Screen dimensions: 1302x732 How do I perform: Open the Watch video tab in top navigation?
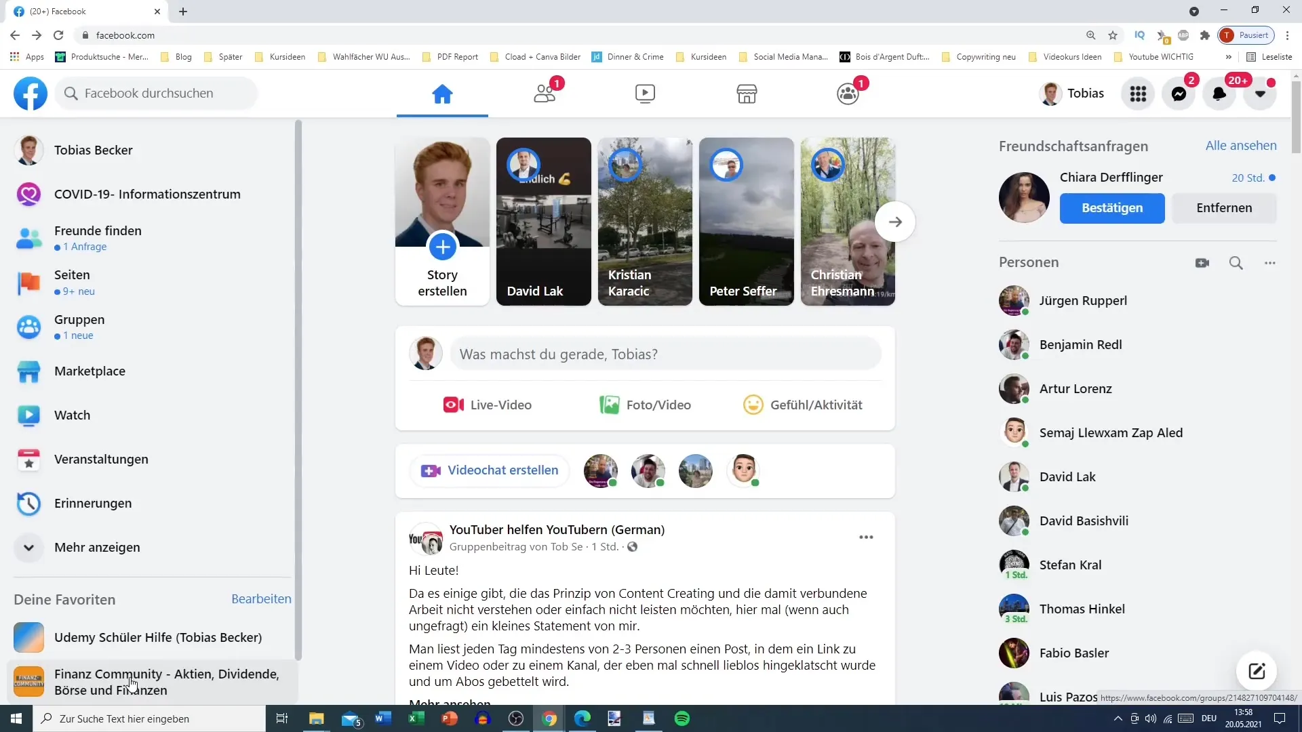click(645, 94)
